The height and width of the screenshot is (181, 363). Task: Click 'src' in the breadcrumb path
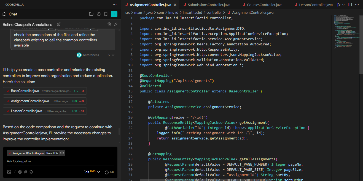pos(128,12)
